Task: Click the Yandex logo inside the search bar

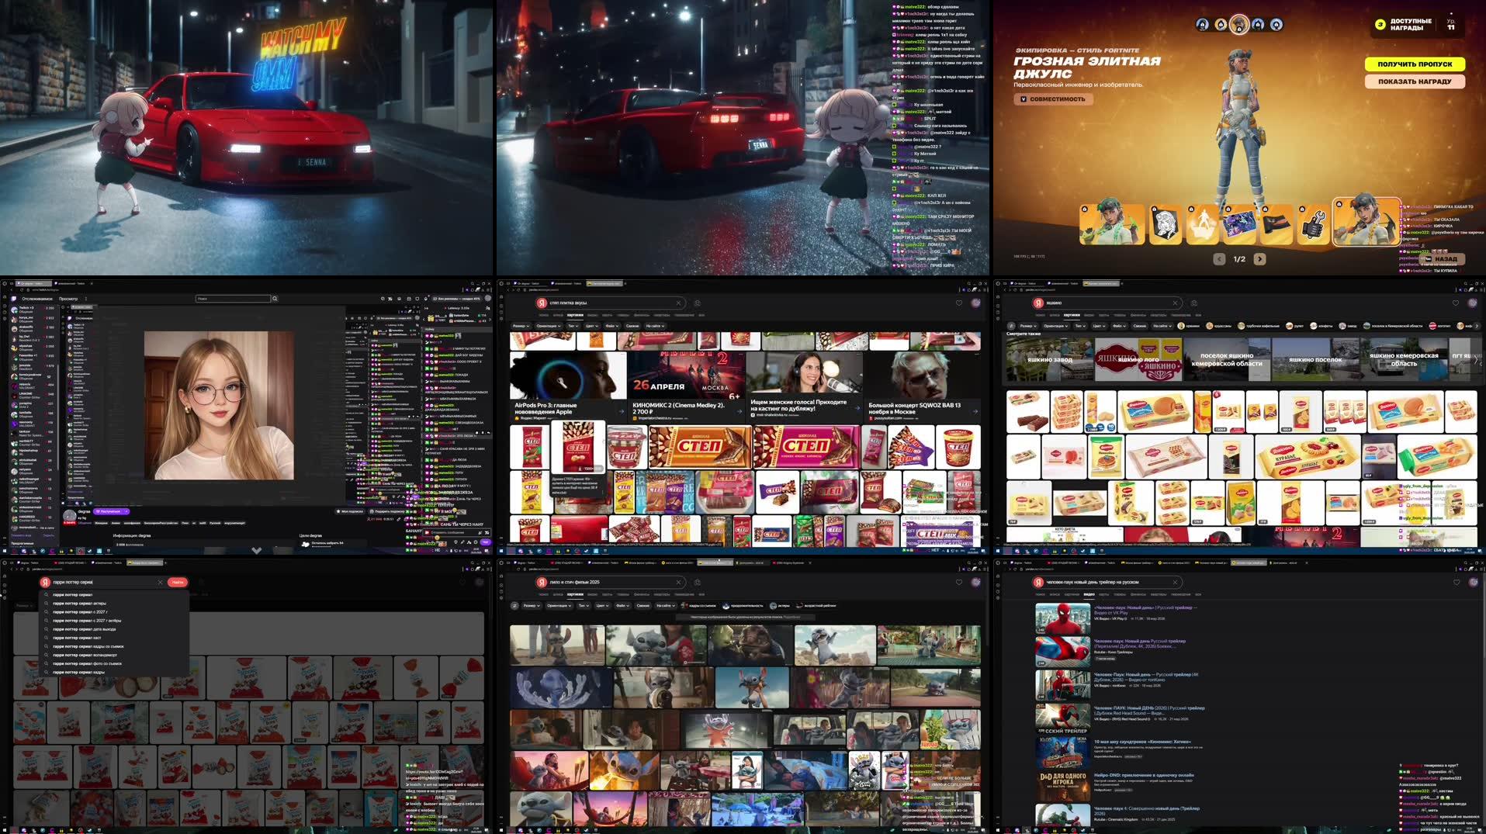Action: click(x=541, y=303)
